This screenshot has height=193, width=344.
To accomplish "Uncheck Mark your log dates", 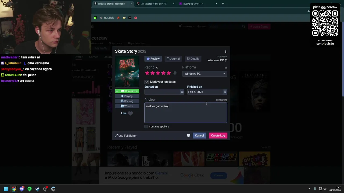I will pos(146,82).
